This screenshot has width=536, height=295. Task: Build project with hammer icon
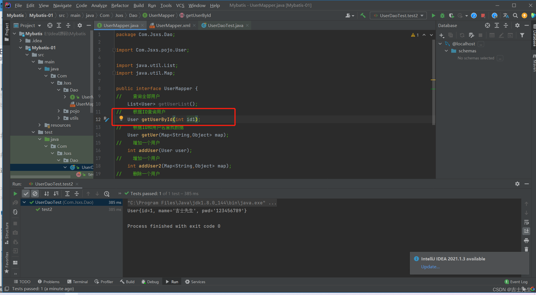click(363, 15)
